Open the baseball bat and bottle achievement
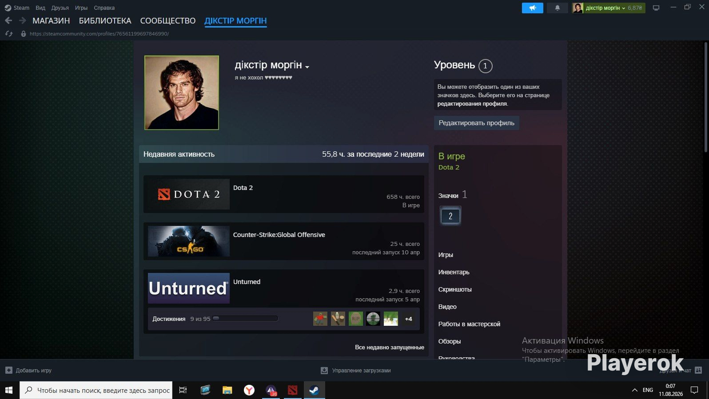The height and width of the screenshot is (399, 709). pyautogui.click(x=338, y=319)
